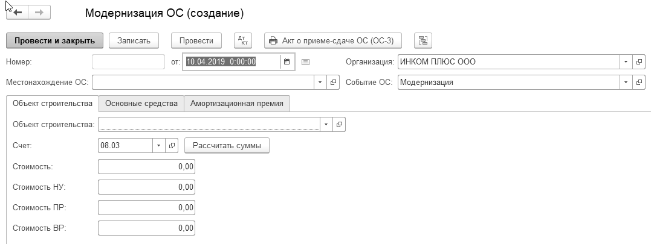Show Дт/Кт document postings
The image size is (651, 244).
click(x=242, y=40)
